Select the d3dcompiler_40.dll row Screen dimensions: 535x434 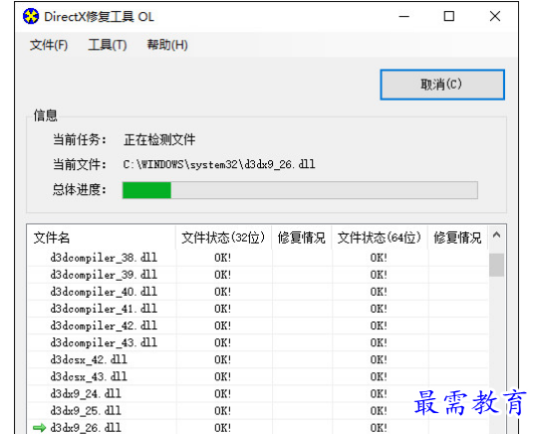[x=258, y=292]
